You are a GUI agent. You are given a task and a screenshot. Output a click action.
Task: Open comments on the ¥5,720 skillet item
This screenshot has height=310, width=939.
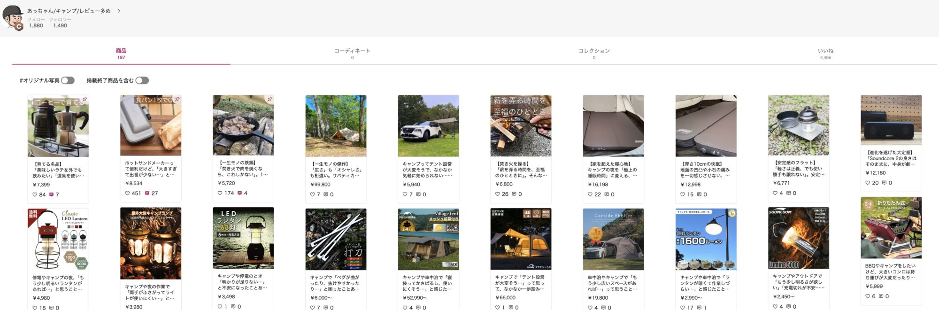(x=239, y=193)
